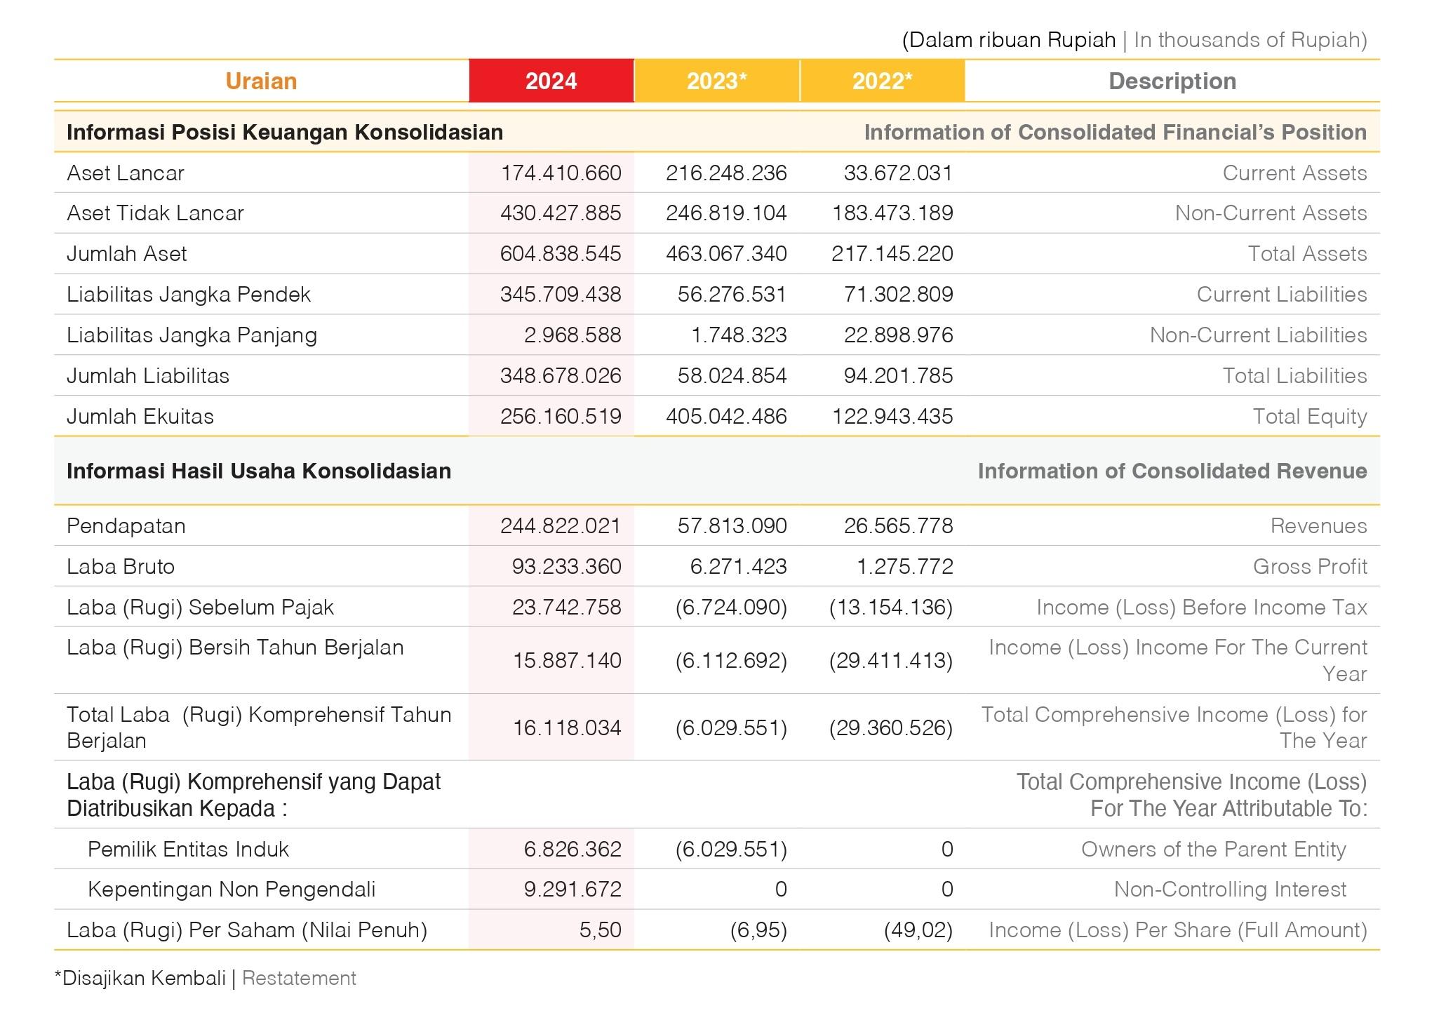Select Information of Consolidated Revenue heading
This screenshot has width=1453, height=1020.
(x=1172, y=471)
